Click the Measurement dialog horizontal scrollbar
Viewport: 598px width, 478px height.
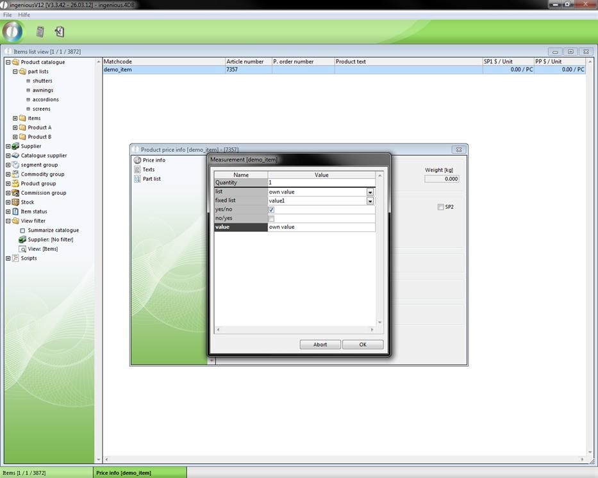[x=295, y=330]
